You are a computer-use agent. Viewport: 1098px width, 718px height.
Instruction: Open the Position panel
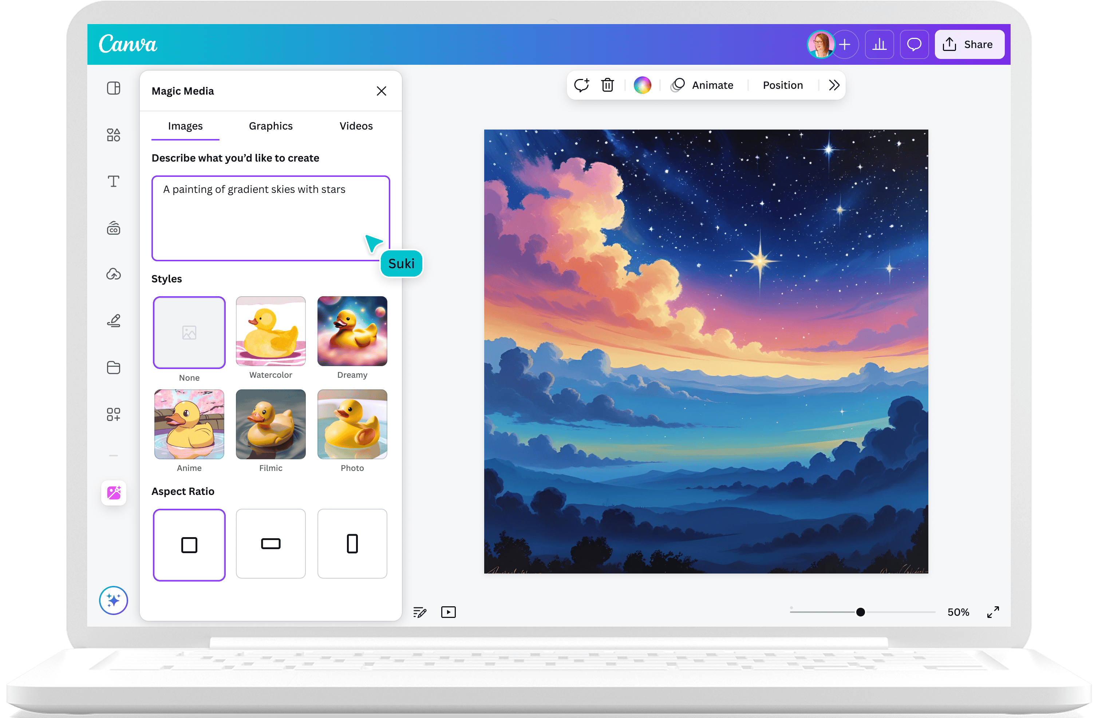point(782,85)
